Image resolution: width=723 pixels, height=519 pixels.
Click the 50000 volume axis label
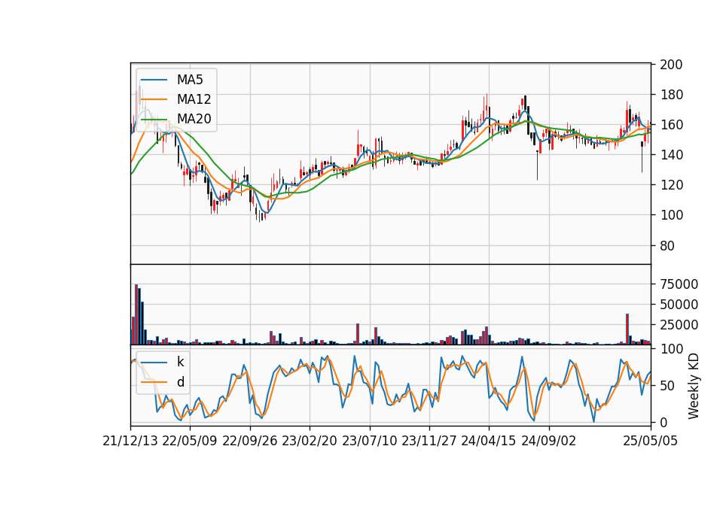tap(679, 305)
